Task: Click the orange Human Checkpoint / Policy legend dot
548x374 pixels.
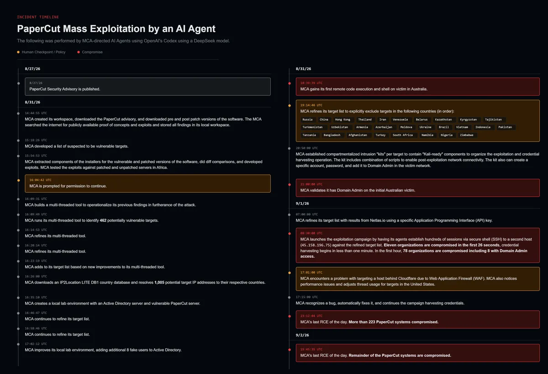Action: pos(18,52)
